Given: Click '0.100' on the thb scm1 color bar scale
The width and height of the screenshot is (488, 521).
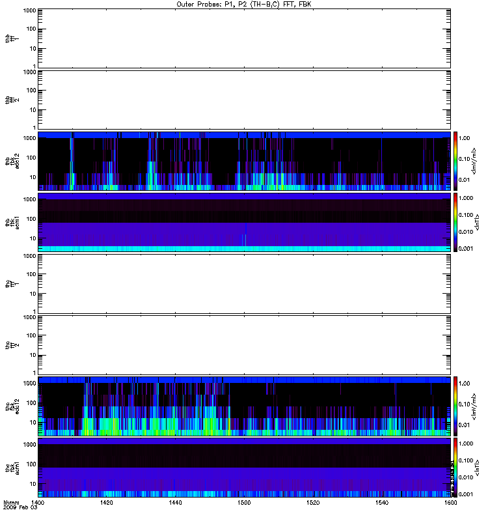Looking at the screenshot, I should tap(466, 215).
